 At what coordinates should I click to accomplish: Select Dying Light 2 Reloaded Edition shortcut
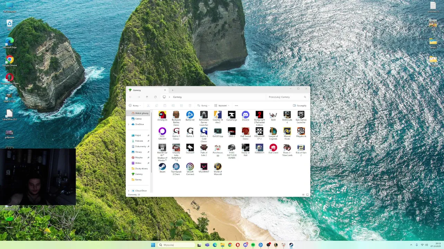click(259, 118)
